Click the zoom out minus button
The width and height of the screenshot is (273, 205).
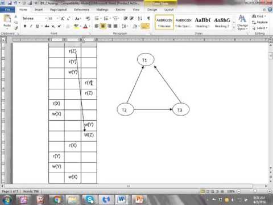point(239,191)
